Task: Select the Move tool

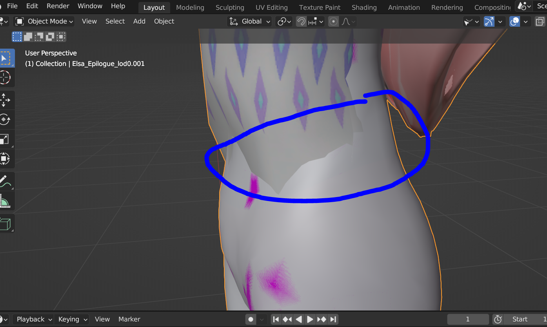Action: [5, 100]
